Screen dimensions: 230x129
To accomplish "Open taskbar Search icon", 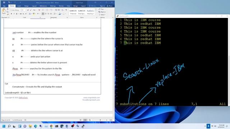I will coord(9,126).
